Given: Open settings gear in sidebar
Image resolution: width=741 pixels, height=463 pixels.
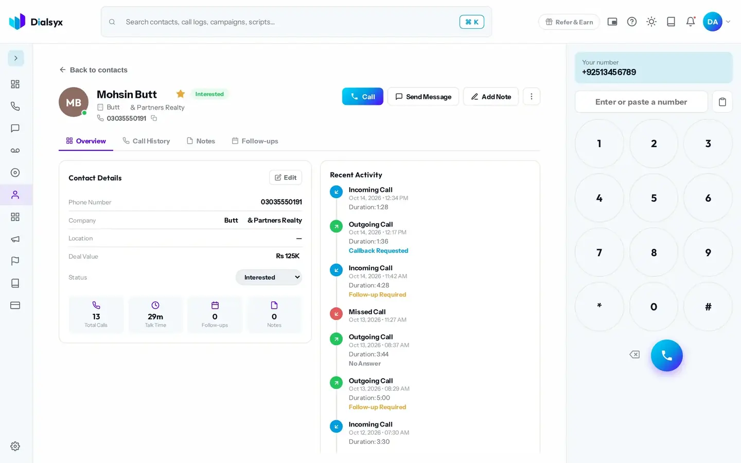Looking at the screenshot, I should coord(15,446).
